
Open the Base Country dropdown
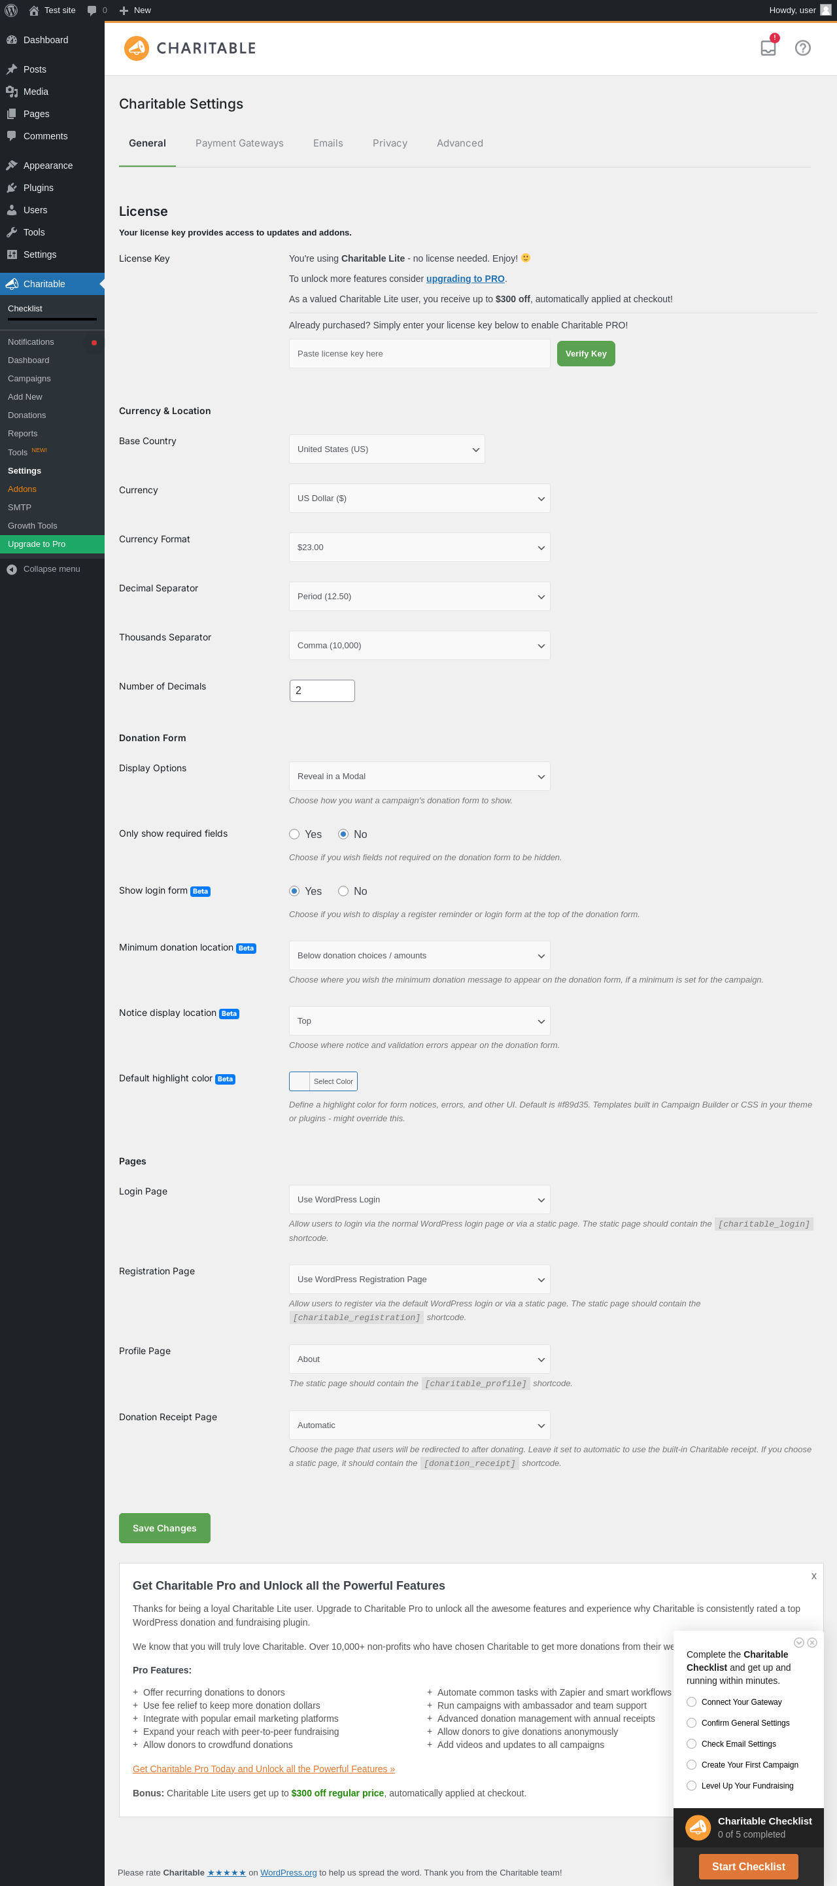coord(386,449)
